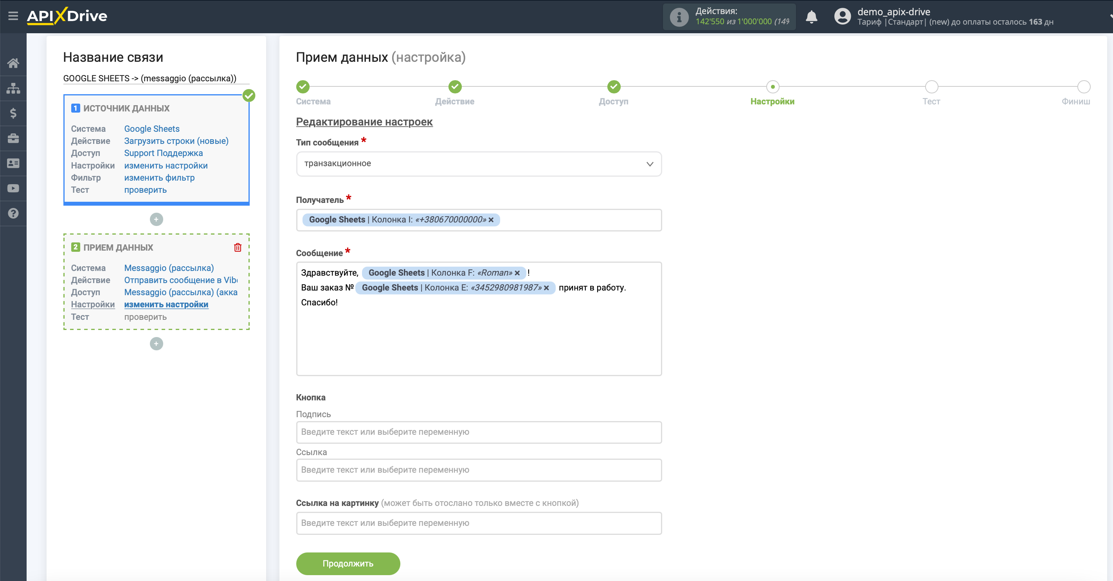The image size is (1113, 581).
Task: Click the Действия counter 142'550
Action: coord(710,22)
